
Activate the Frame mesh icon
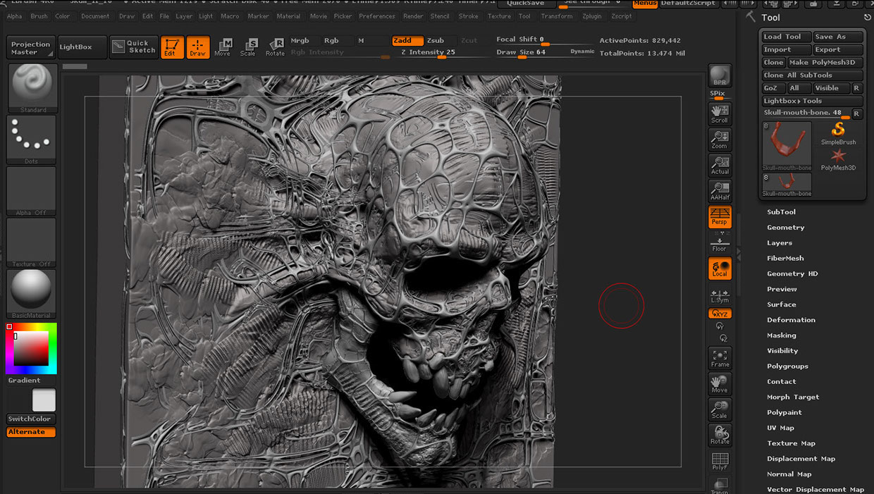click(x=720, y=358)
